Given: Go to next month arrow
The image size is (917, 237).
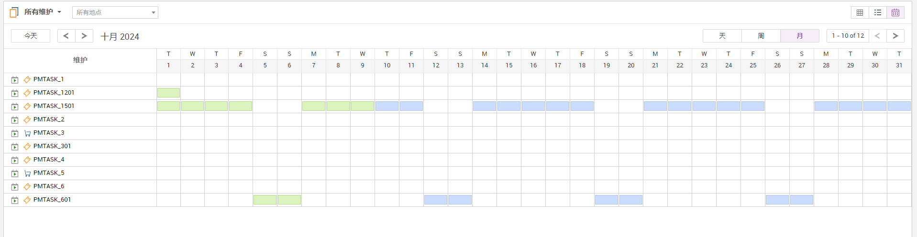Looking at the screenshot, I should (x=84, y=36).
